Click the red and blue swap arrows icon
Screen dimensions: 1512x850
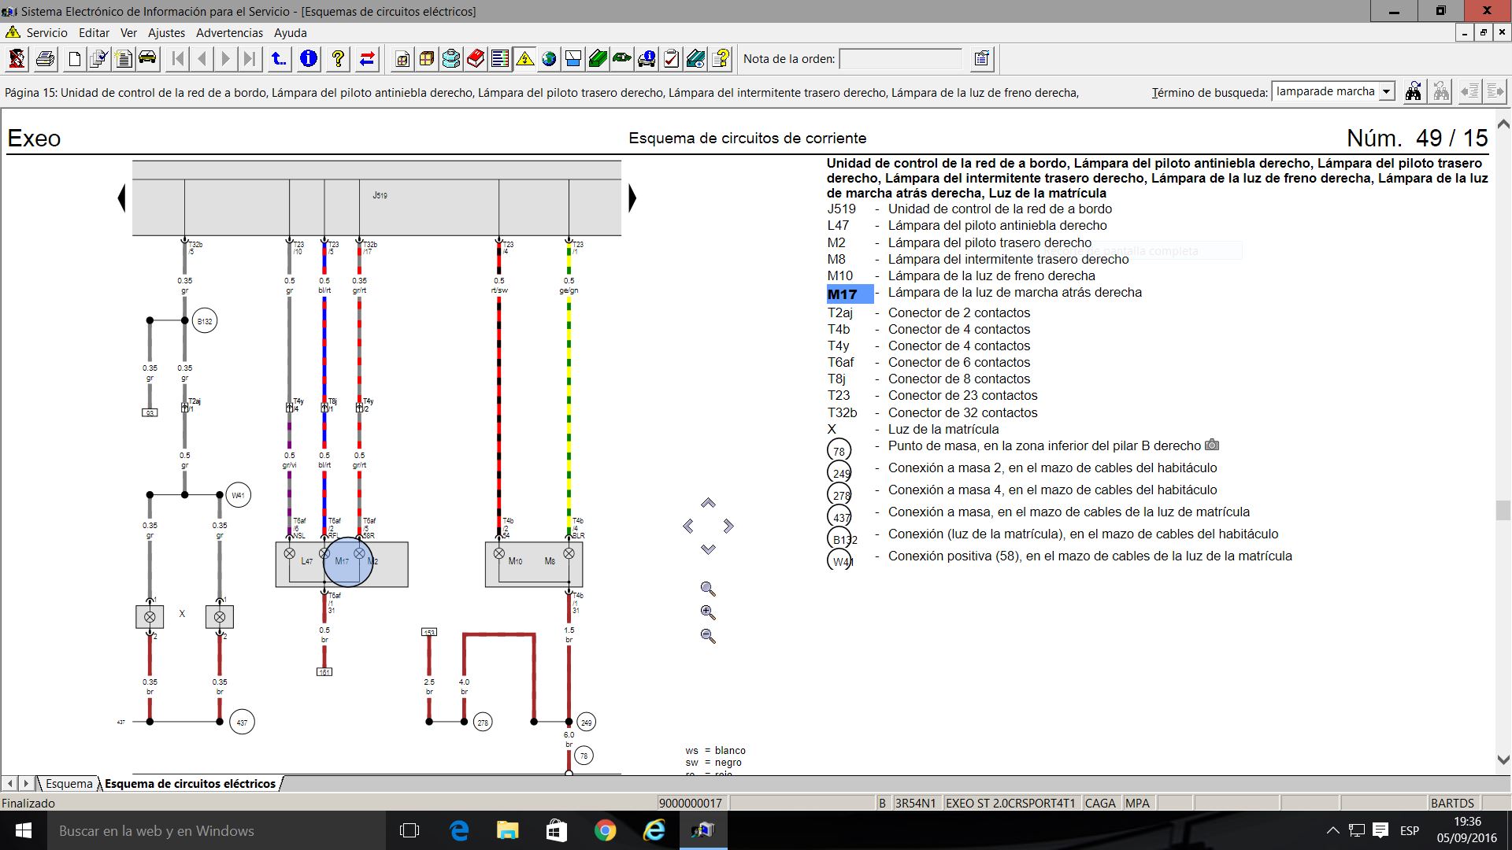pyautogui.click(x=367, y=59)
